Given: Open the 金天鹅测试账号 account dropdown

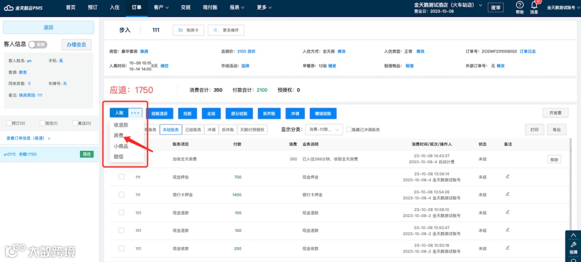Looking at the screenshot, I should click(564, 8).
